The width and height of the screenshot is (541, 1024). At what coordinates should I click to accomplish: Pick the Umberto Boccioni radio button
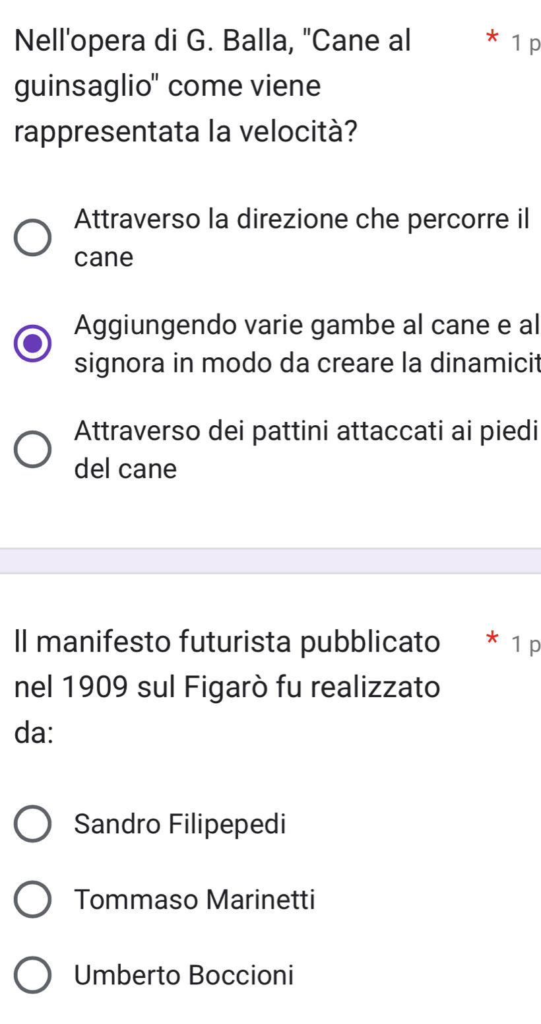(33, 974)
